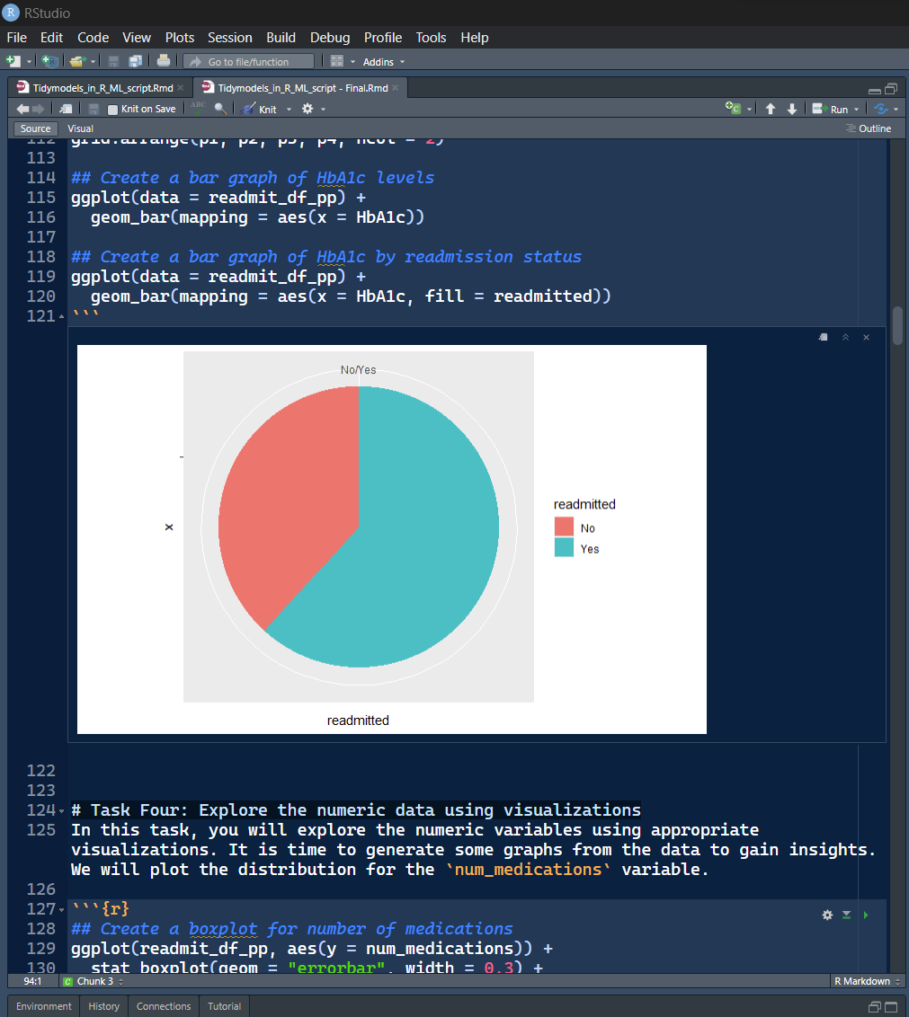Click the Open File folder icon
Image resolution: width=909 pixels, height=1017 pixels.
78,62
